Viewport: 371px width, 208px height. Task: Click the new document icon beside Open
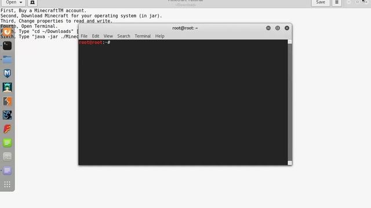point(32,2)
